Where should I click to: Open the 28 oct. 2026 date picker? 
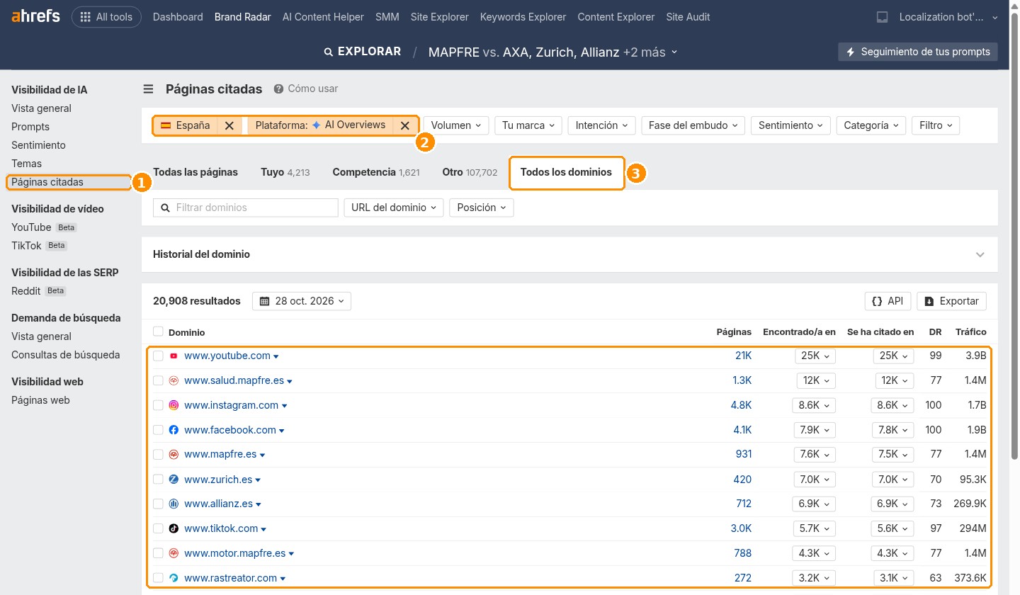pos(302,301)
